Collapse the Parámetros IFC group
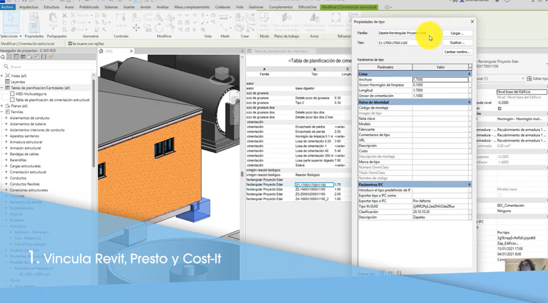Viewport: 548px width, 303px height. [x=469, y=184]
